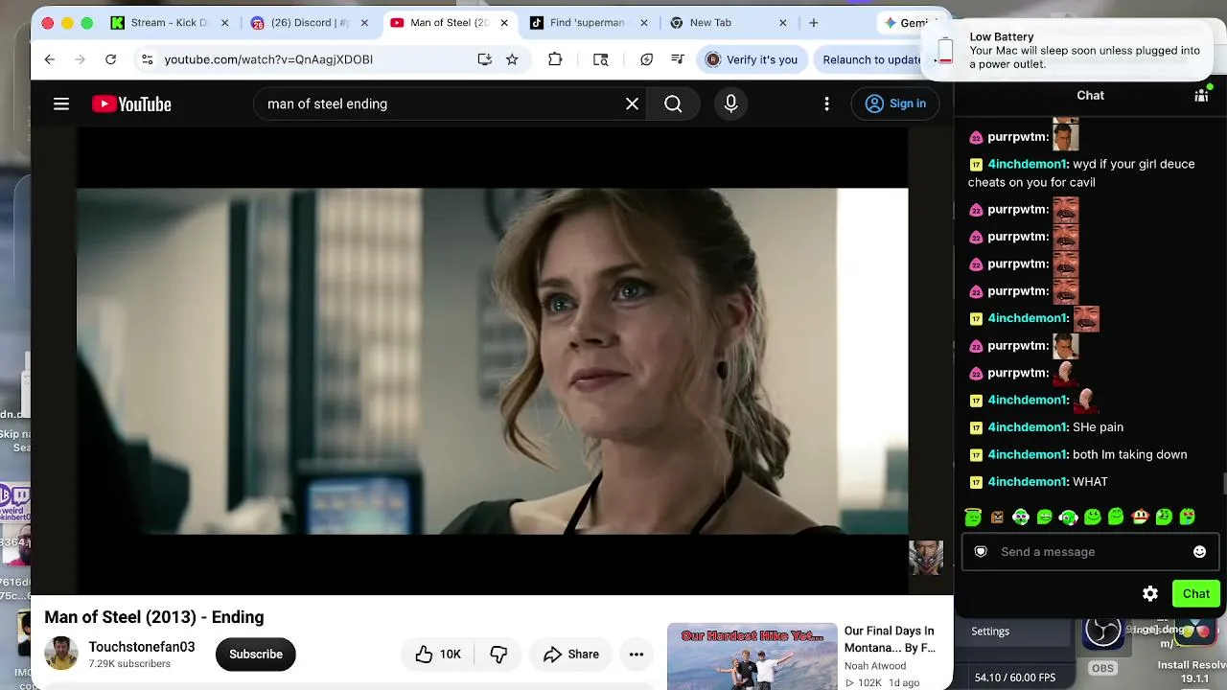Share the Man of Steel video
This screenshot has height=690, width=1227.
(570, 655)
